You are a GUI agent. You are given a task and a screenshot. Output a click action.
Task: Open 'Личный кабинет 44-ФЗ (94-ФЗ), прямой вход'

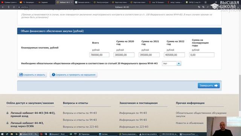(33, 114)
